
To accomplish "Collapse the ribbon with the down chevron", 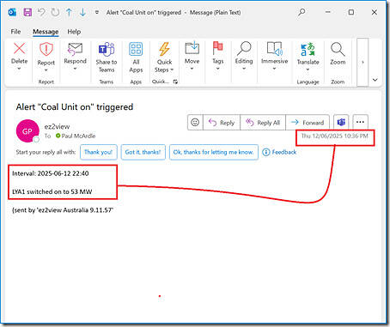I will click(375, 80).
